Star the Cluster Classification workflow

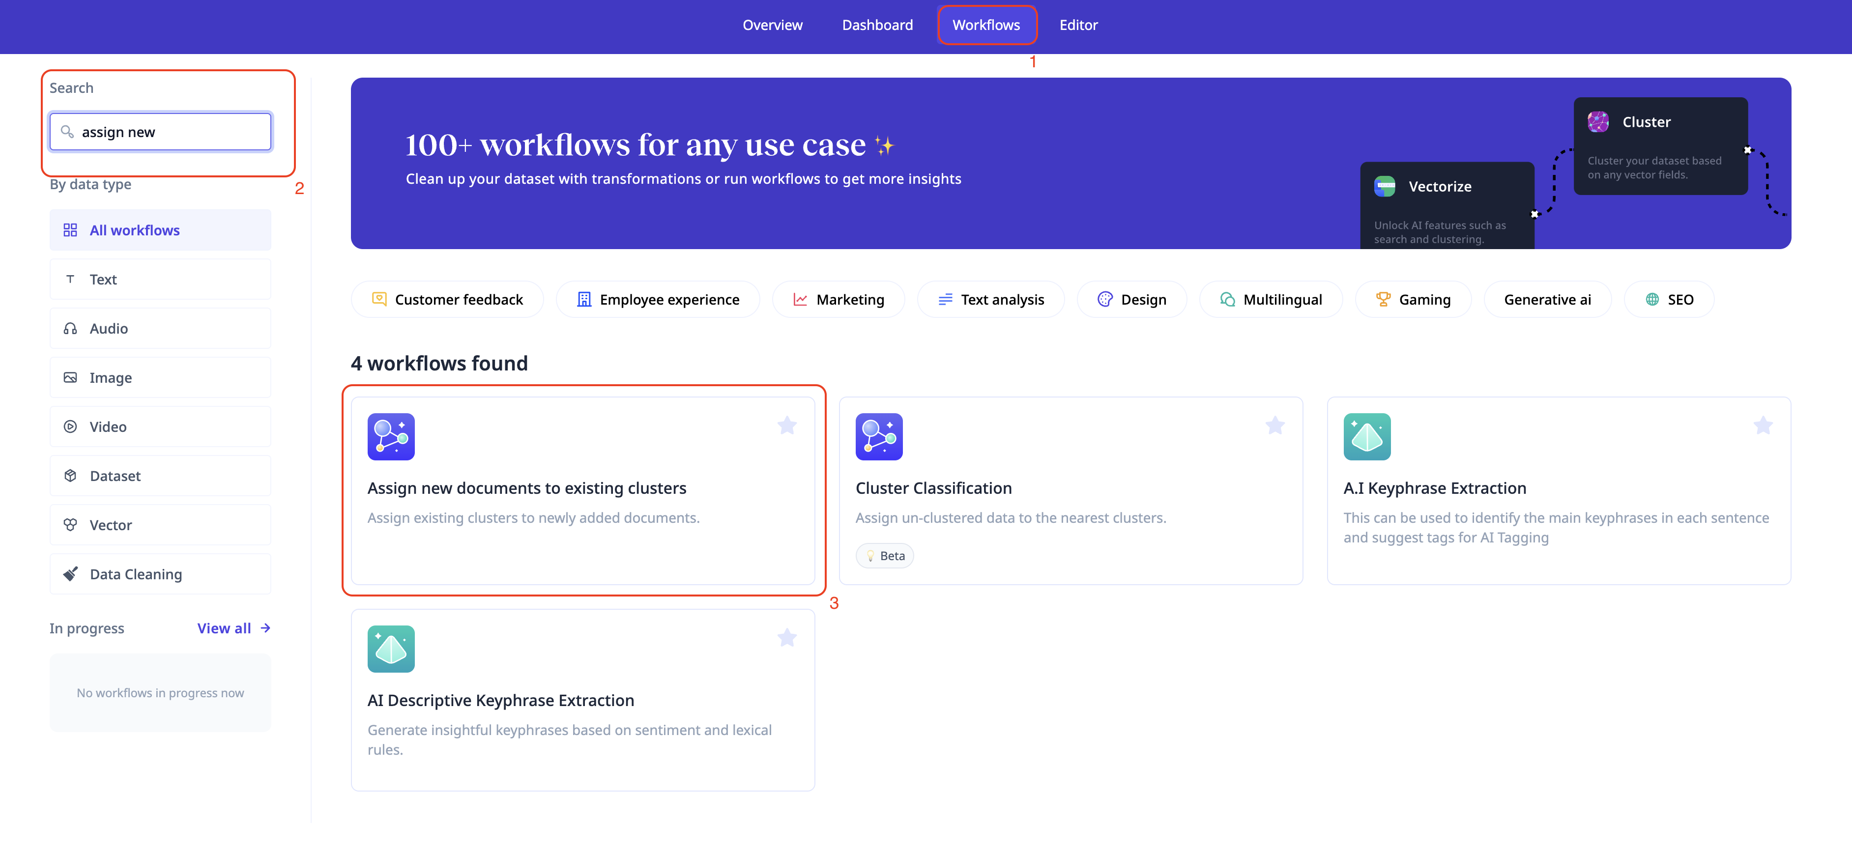click(1274, 425)
